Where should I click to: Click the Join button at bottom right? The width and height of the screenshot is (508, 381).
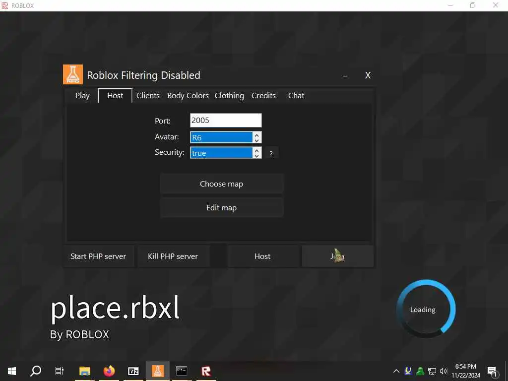point(337,256)
